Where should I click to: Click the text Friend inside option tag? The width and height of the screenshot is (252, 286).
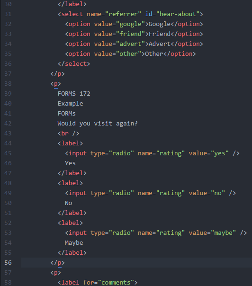point(160,34)
